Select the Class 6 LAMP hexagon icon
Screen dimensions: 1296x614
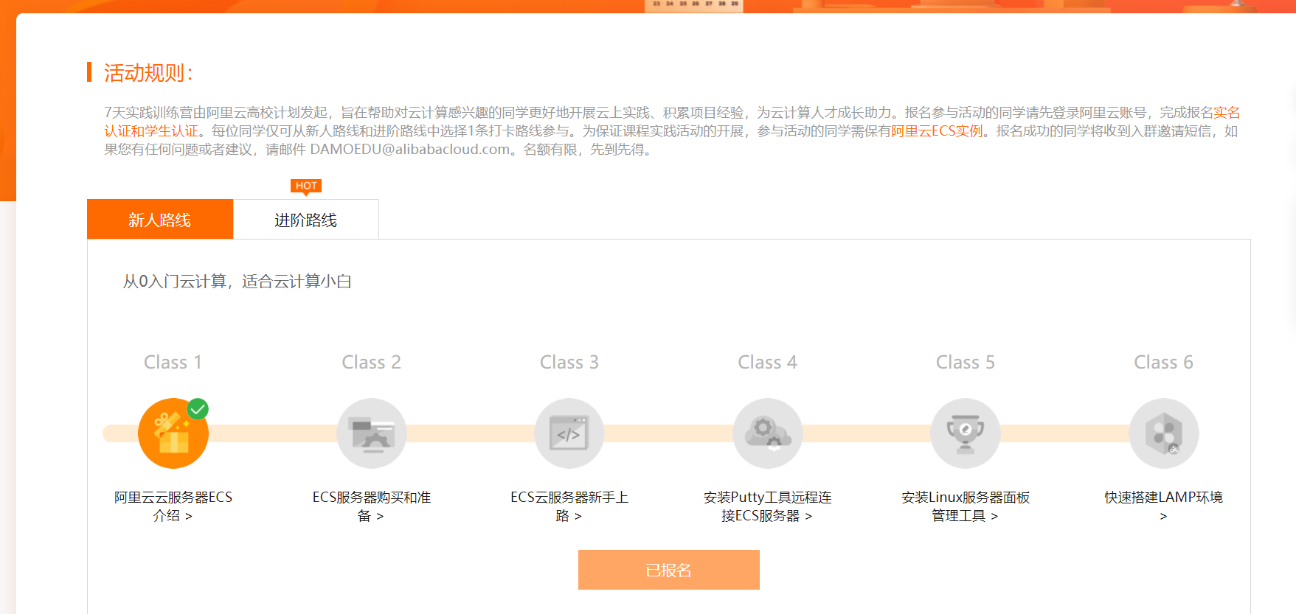point(1164,433)
